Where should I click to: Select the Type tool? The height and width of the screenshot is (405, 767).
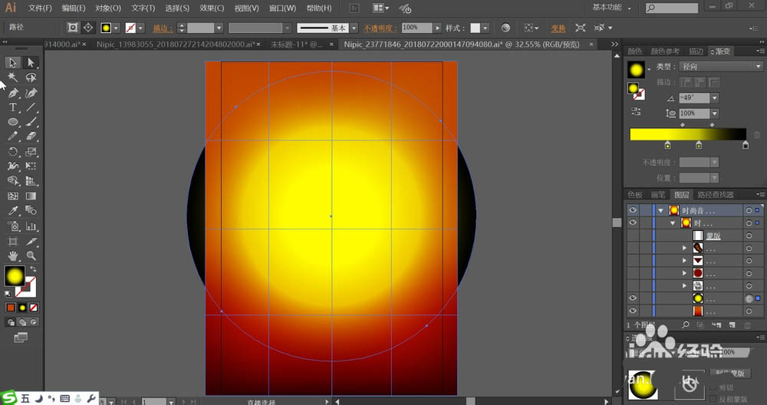point(13,107)
